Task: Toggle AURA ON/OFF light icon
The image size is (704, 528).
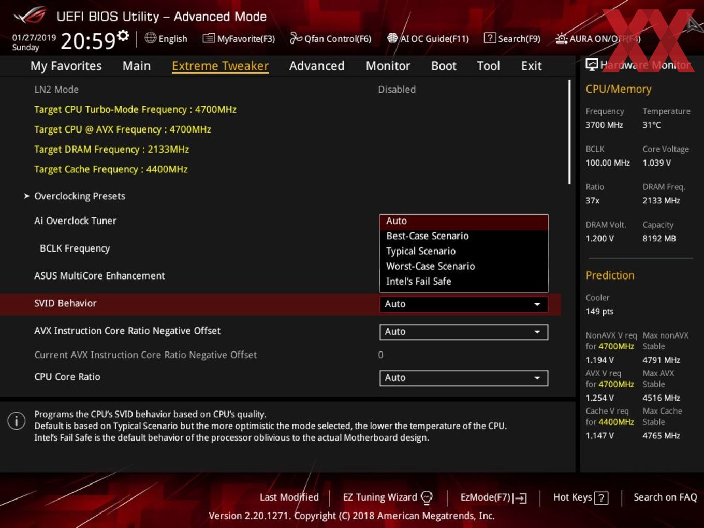Action: coord(561,38)
